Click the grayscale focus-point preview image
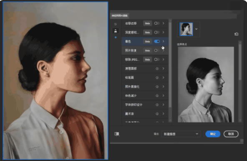This screenshot has width=247, height=161. point(206,84)
